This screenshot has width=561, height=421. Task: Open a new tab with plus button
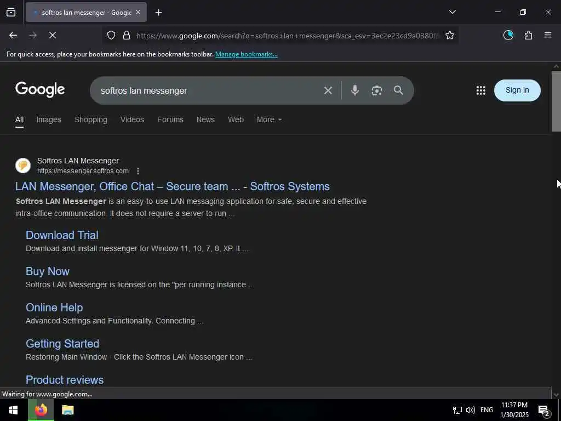[158, 13]
